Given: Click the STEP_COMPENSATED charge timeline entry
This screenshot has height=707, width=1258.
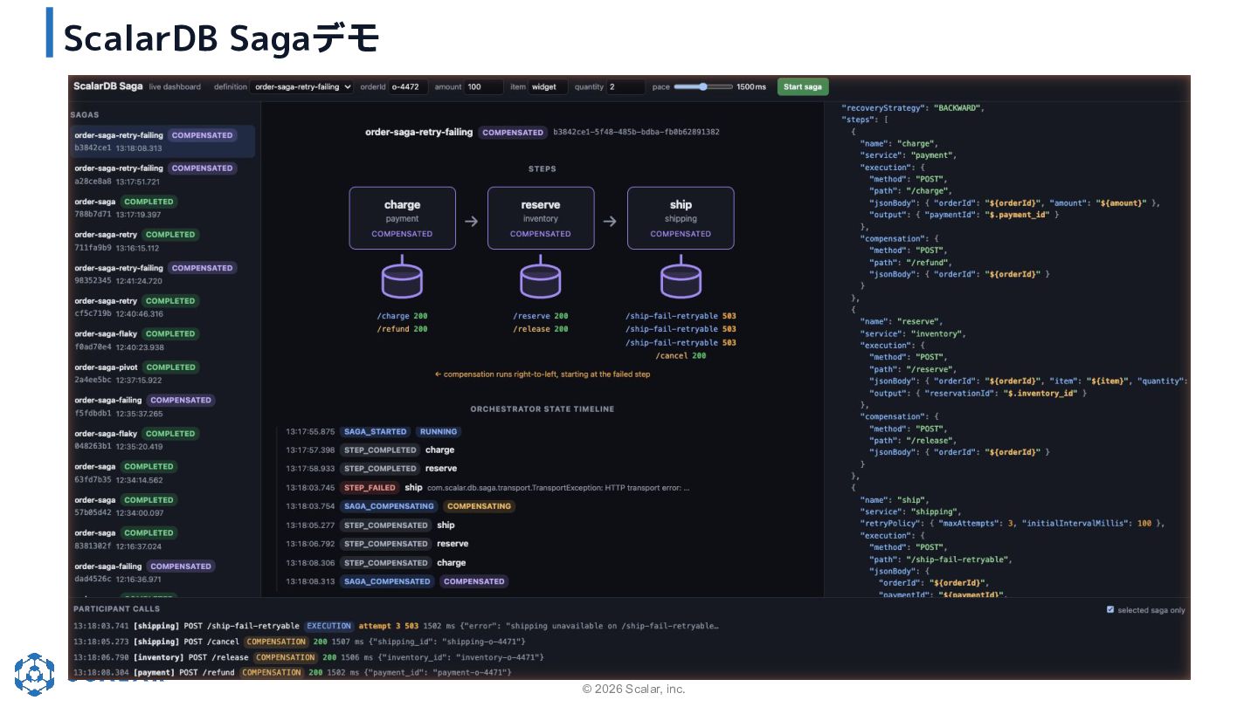Looking at the screenshot, I should coord(376,563).
